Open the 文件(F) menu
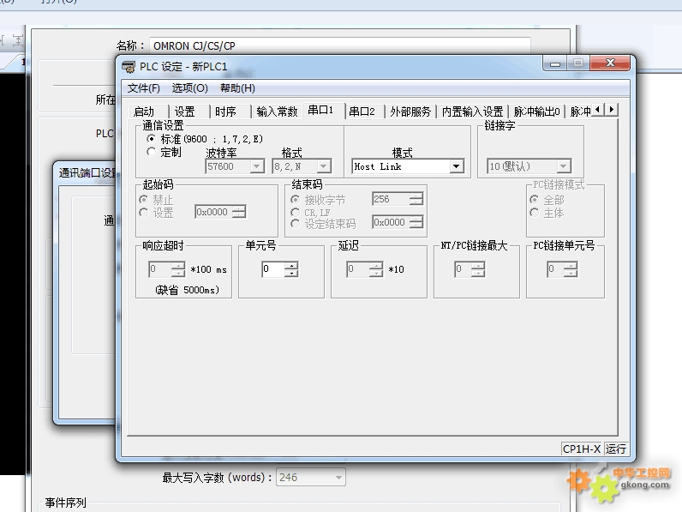The height and width of the screenshot is (512, 682). (144, 88)
